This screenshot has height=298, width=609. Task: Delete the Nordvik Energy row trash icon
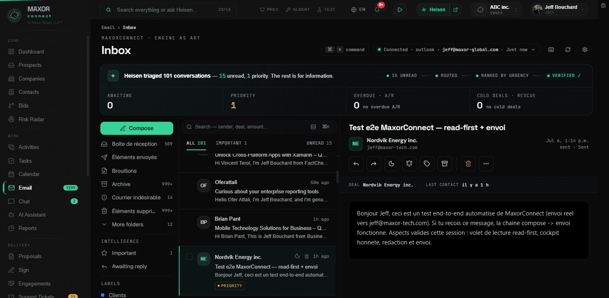point(307,256)
